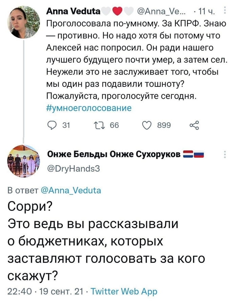
Task: Open more options on the reply tweet
Action: [225, 154]
